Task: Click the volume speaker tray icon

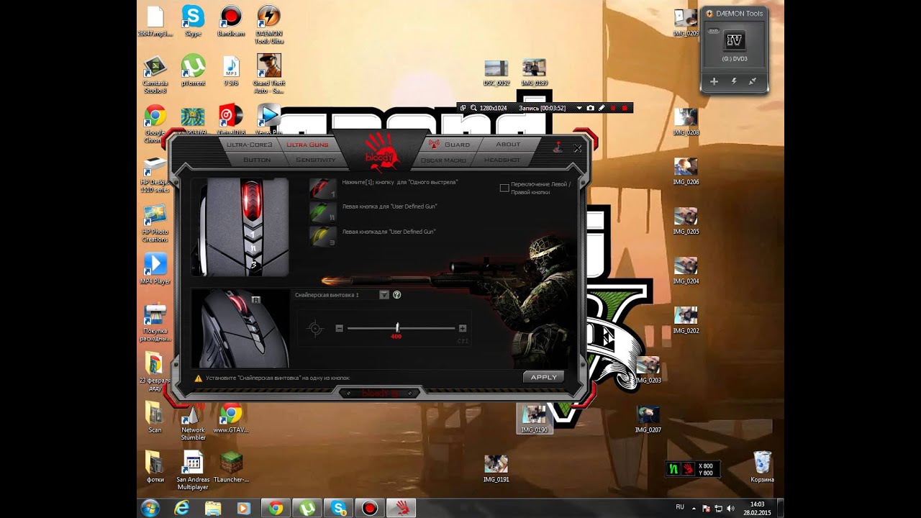Action: (x=731, y=508)
